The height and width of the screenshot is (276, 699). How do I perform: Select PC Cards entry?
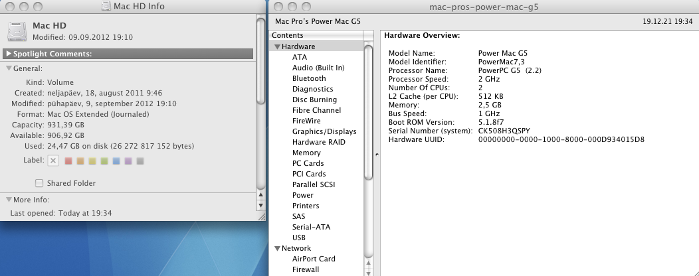pyautogui.click(x=308, y=163)
